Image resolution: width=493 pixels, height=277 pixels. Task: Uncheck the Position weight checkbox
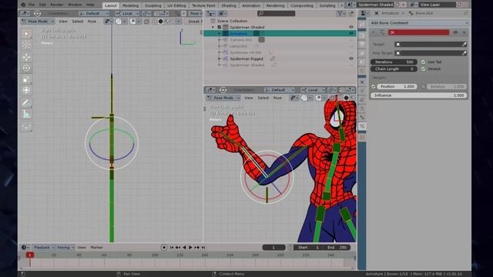click(x=374, y=86)
